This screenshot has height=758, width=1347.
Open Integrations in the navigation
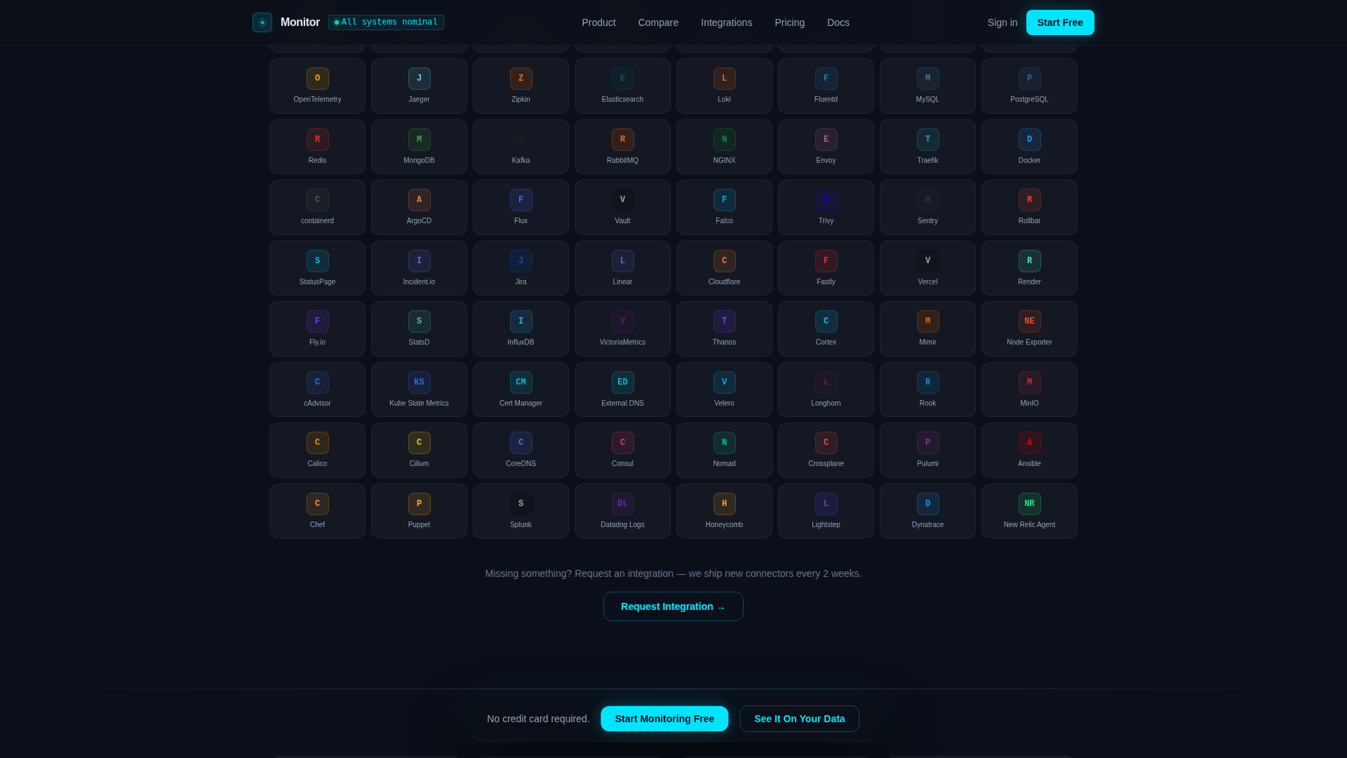point(726,22)
